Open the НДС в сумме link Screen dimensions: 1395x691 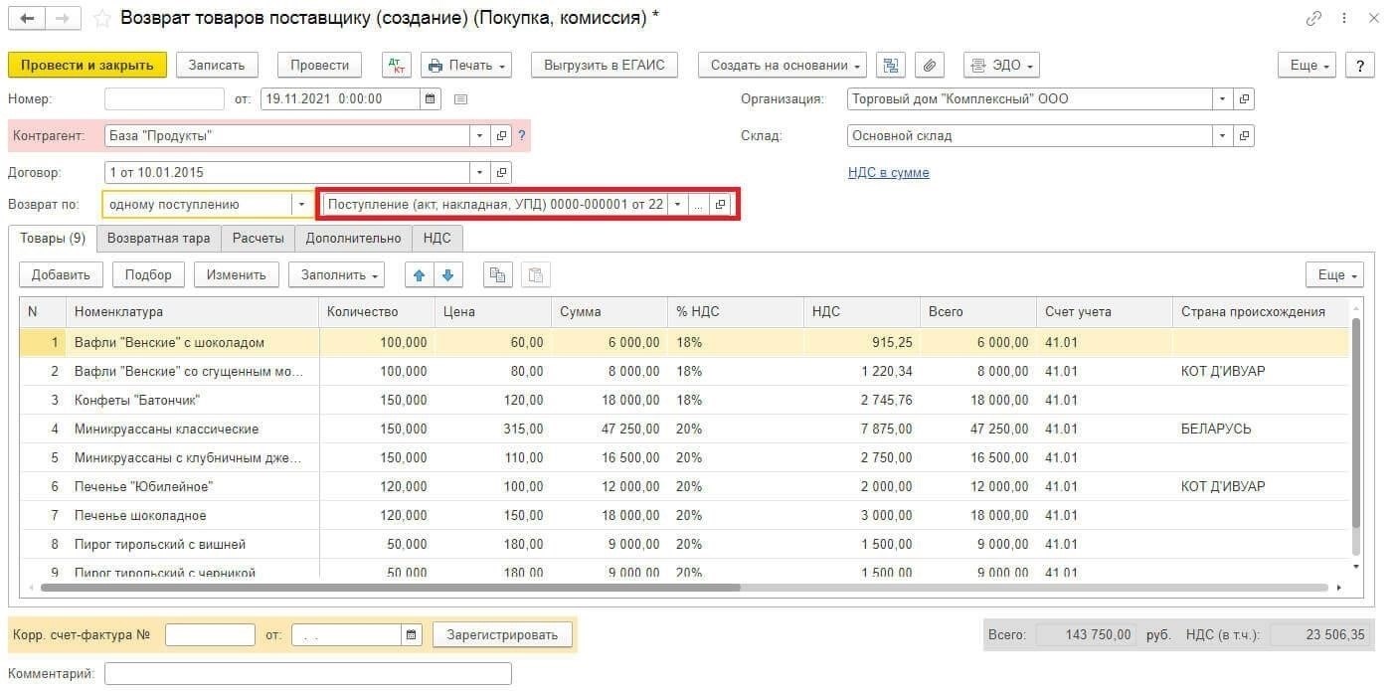(889, 173)
